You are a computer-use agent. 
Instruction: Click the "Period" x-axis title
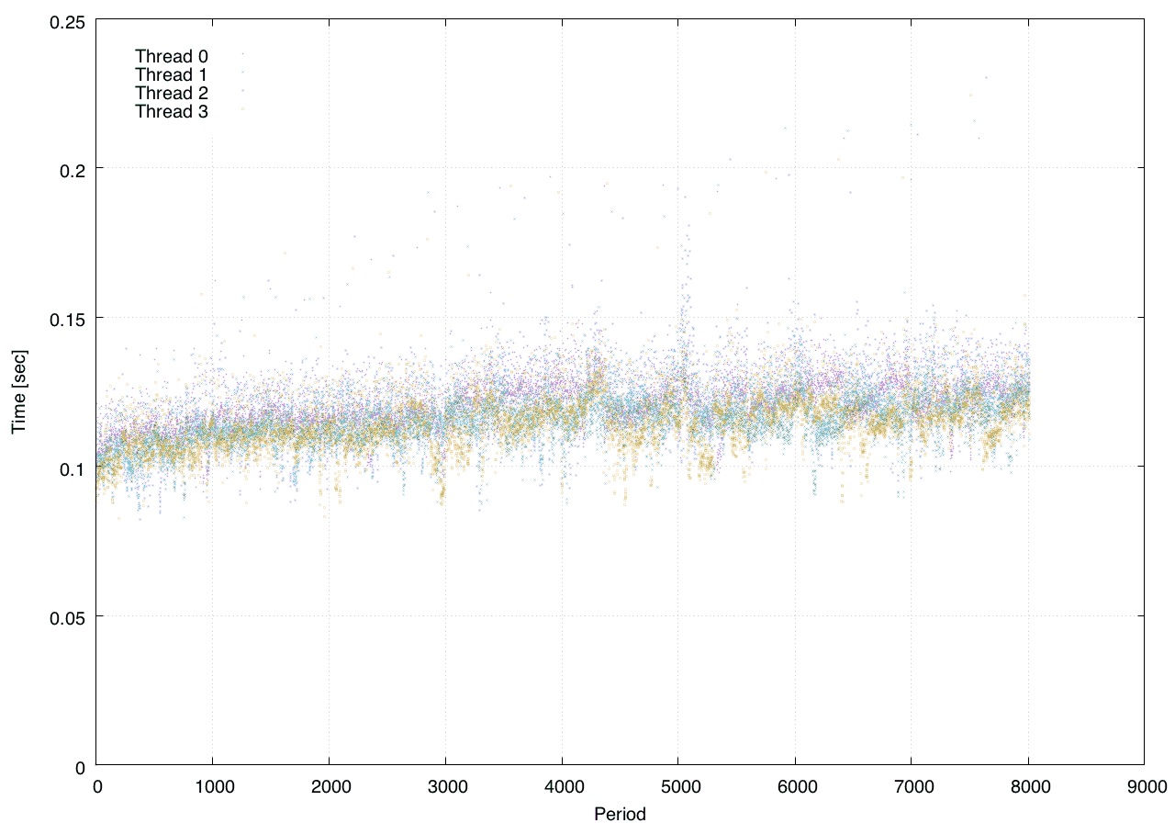(620, 813)
